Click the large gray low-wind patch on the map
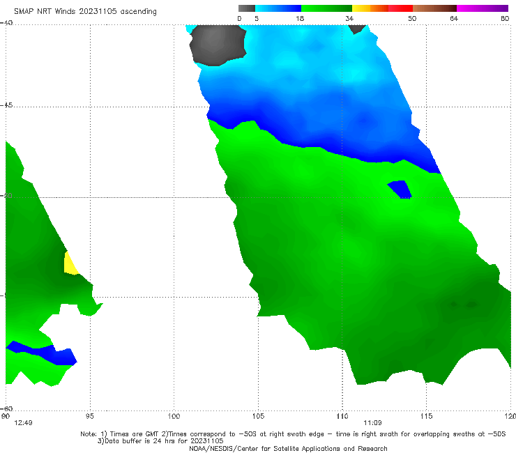The height and width of the screenshot is (453, 516). [218, 45]
